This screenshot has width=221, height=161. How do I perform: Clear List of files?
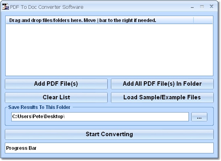56,97
